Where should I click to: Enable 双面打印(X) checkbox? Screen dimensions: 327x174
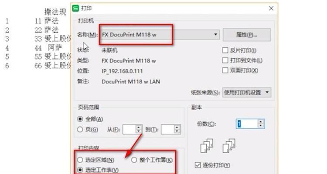[x=225, y=70]
